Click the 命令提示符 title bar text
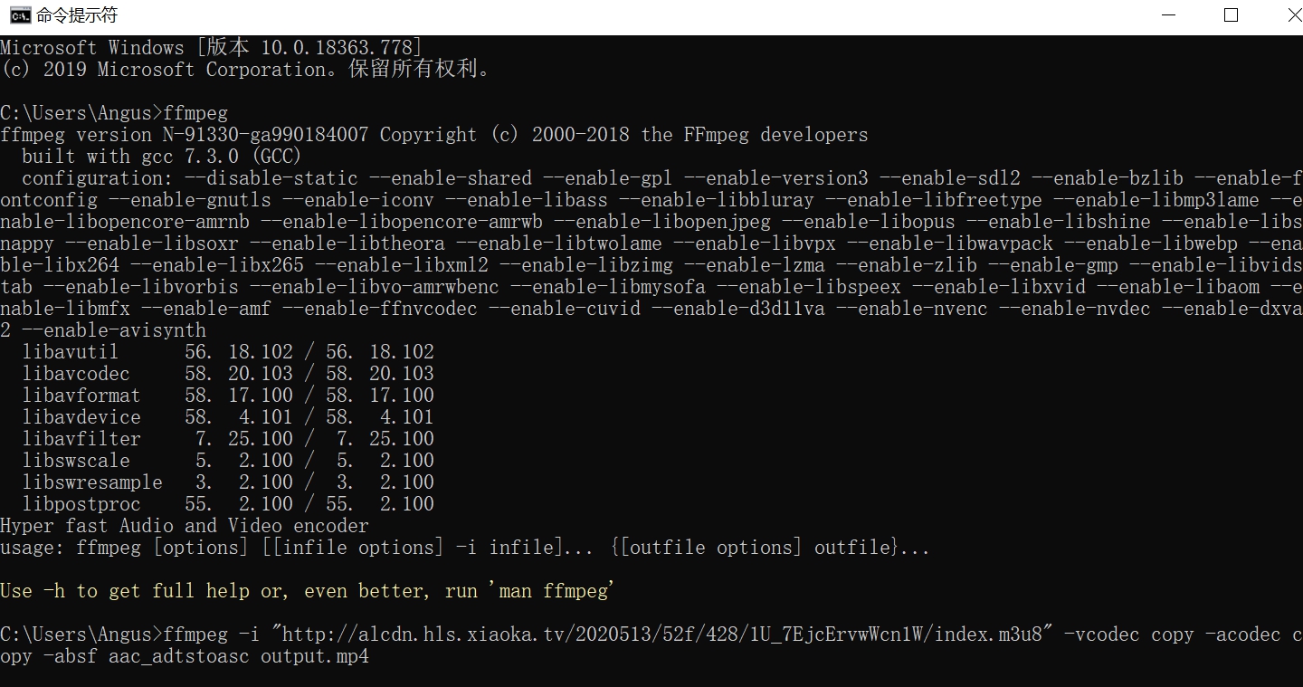 click(77, 15)
